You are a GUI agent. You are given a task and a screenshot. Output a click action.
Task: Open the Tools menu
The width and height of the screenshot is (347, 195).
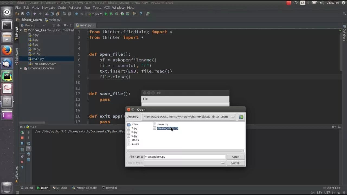pos(97,8)
